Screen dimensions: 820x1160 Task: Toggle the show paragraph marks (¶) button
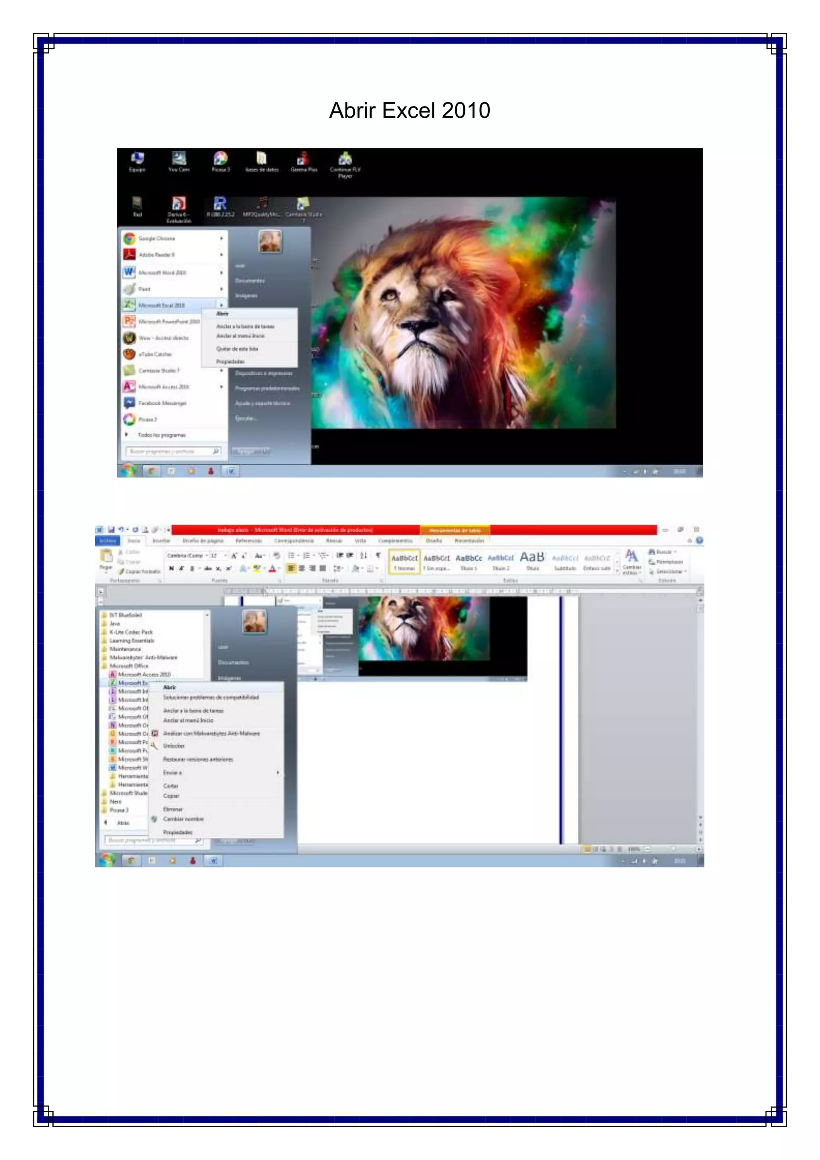[x=378, y=555]
